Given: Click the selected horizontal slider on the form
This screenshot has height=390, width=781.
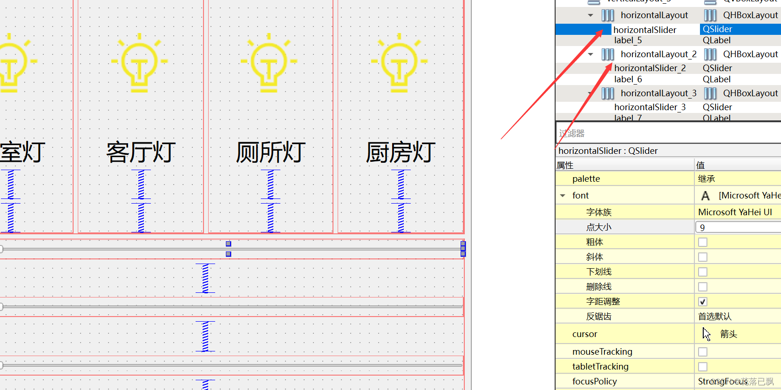Looking at the screenshot, I should [x=231, y=249].
